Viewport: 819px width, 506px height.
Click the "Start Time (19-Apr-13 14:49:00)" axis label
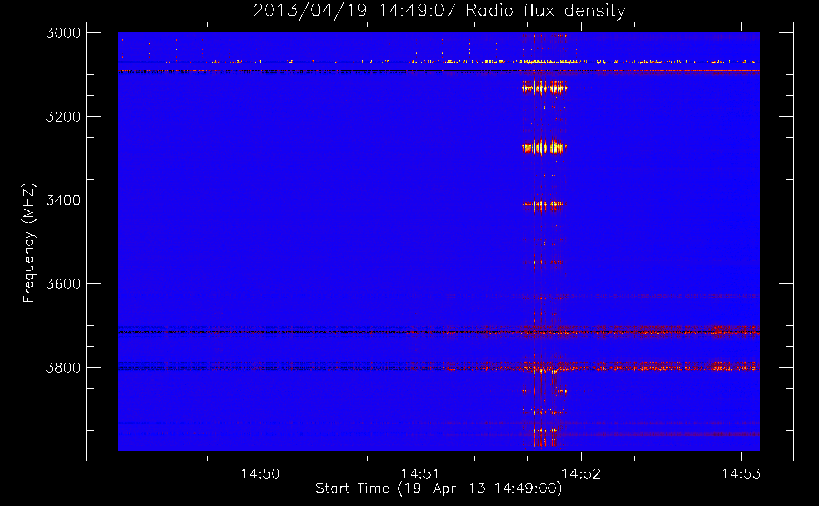(439, 489)
